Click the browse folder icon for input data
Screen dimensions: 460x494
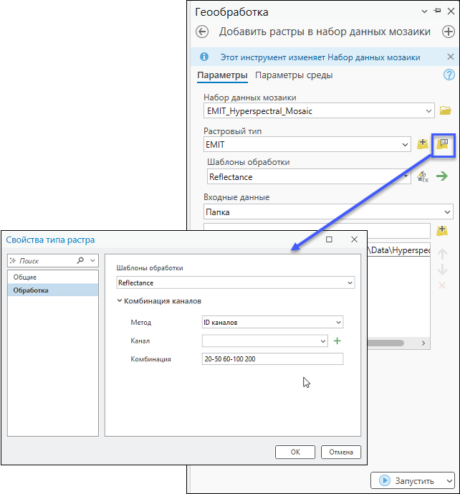point(442,230)
